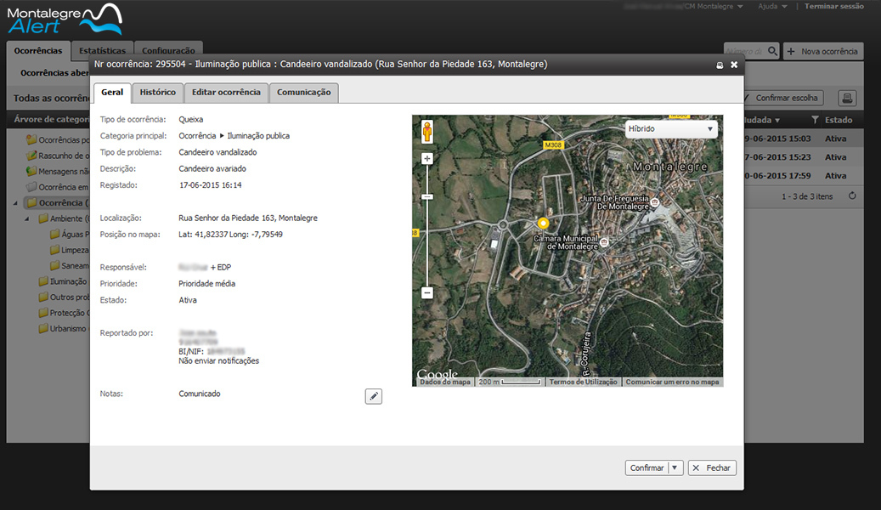Click the yellow occurrence marker on map
881x510 pixels.
coord(544,224)
